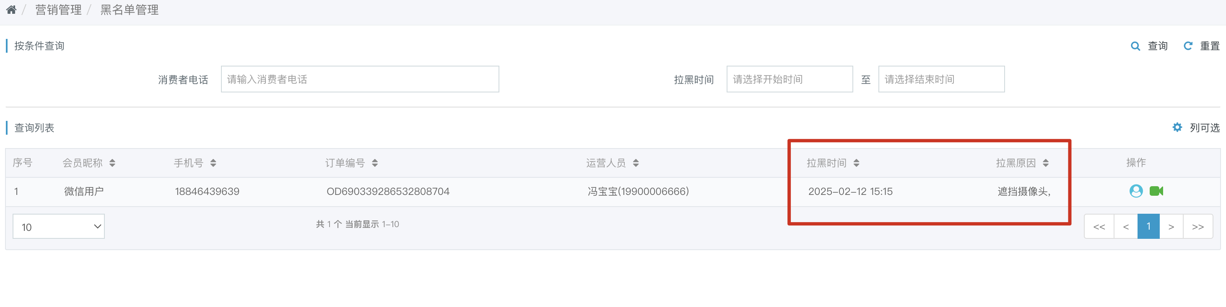
Task: Jump to the last page with >>
Action: pyautogui.click(x=1198, y=226)
